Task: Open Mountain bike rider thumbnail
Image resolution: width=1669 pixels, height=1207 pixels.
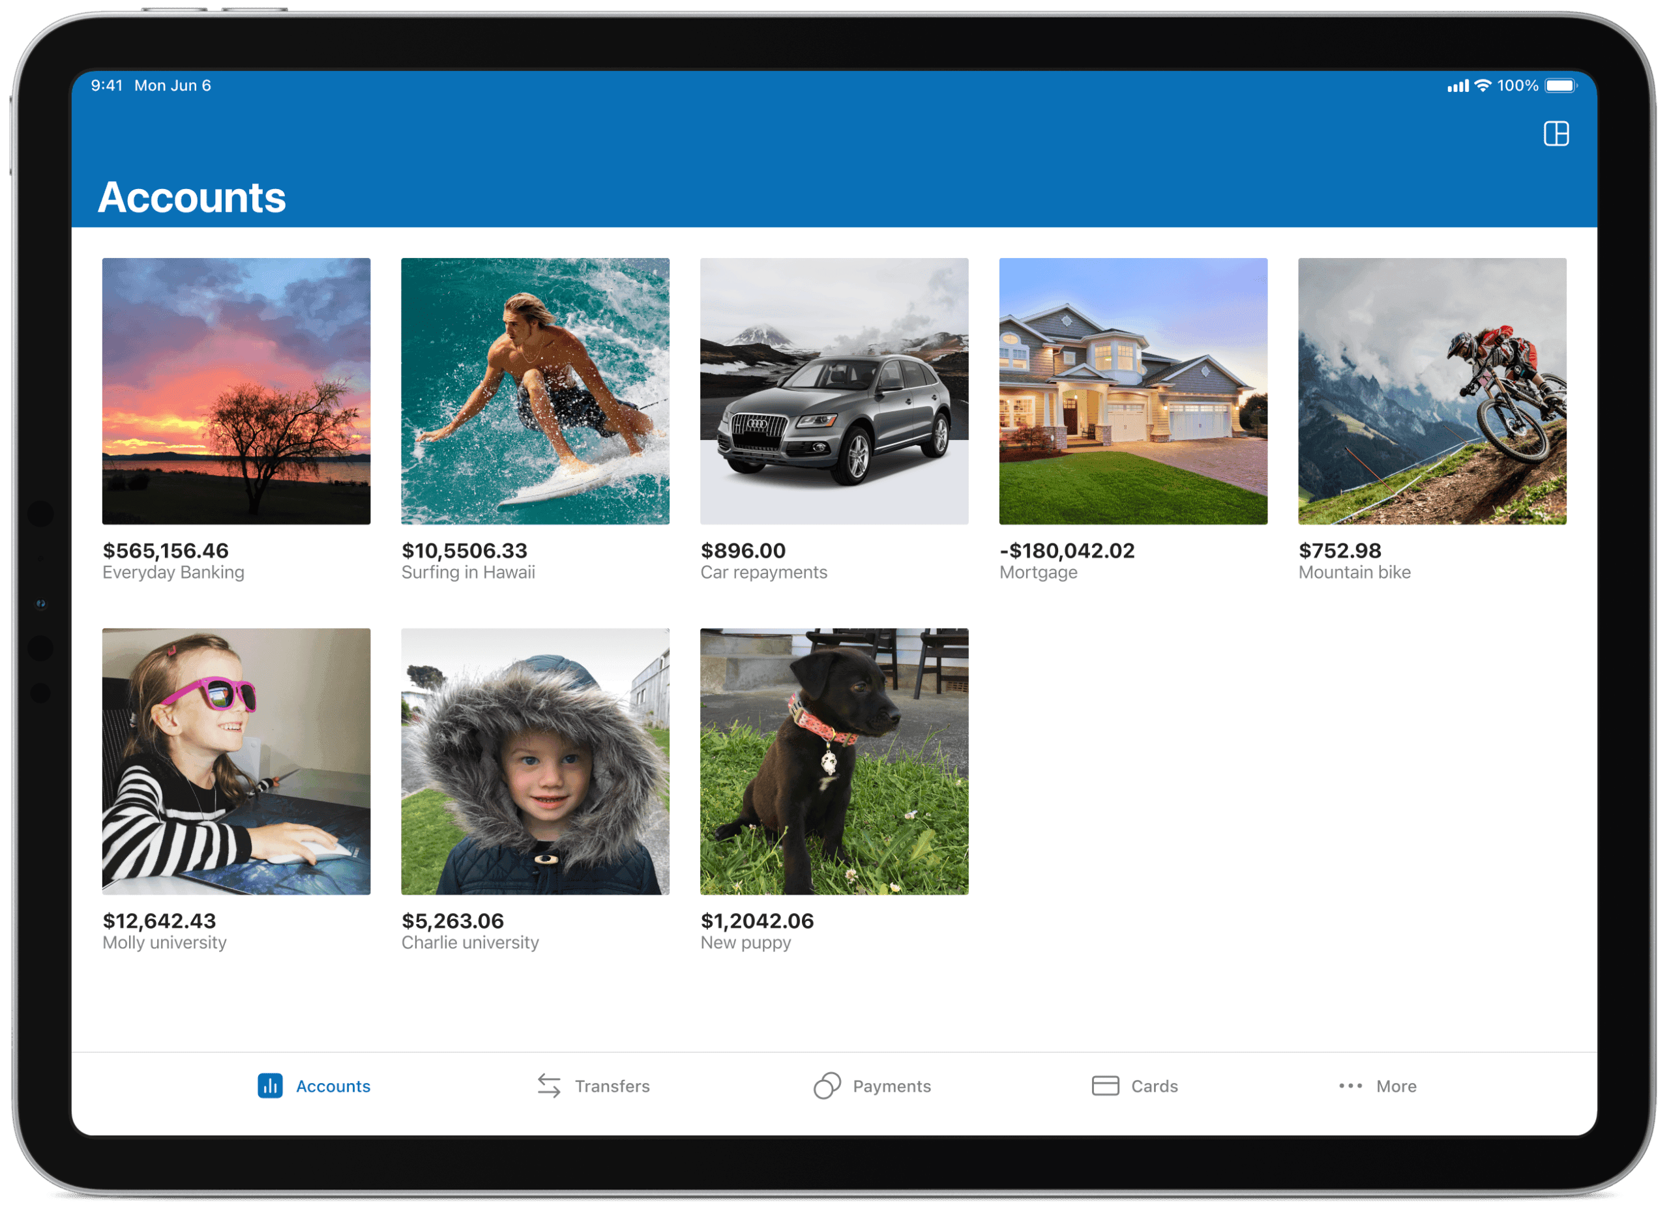Action: pos(1432,391)
